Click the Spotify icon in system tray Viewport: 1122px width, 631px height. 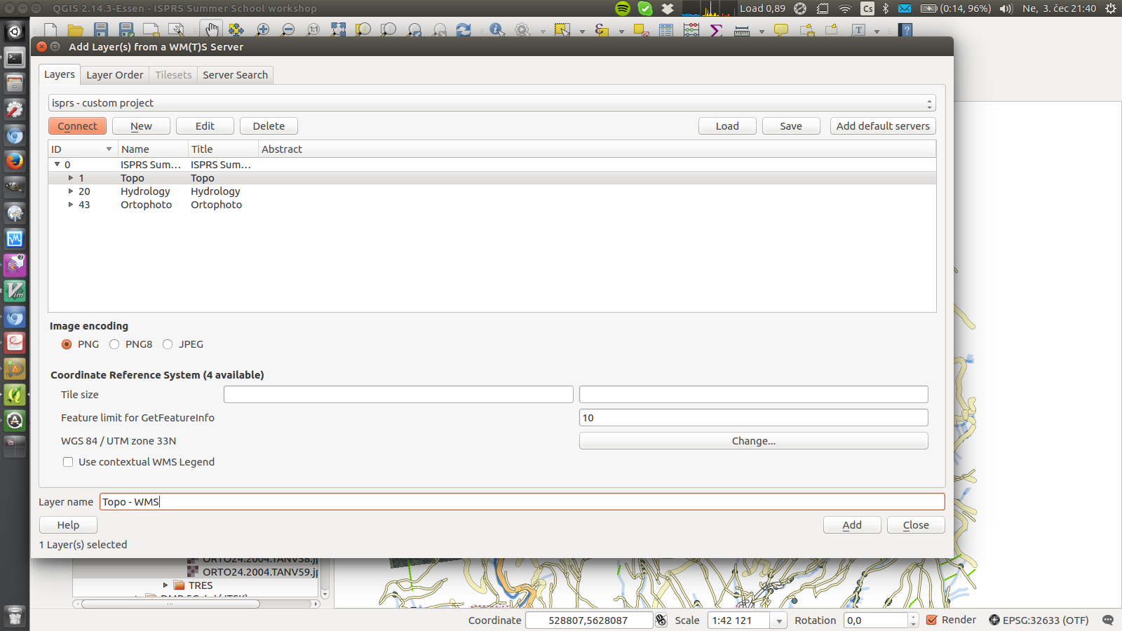[623, 8]
